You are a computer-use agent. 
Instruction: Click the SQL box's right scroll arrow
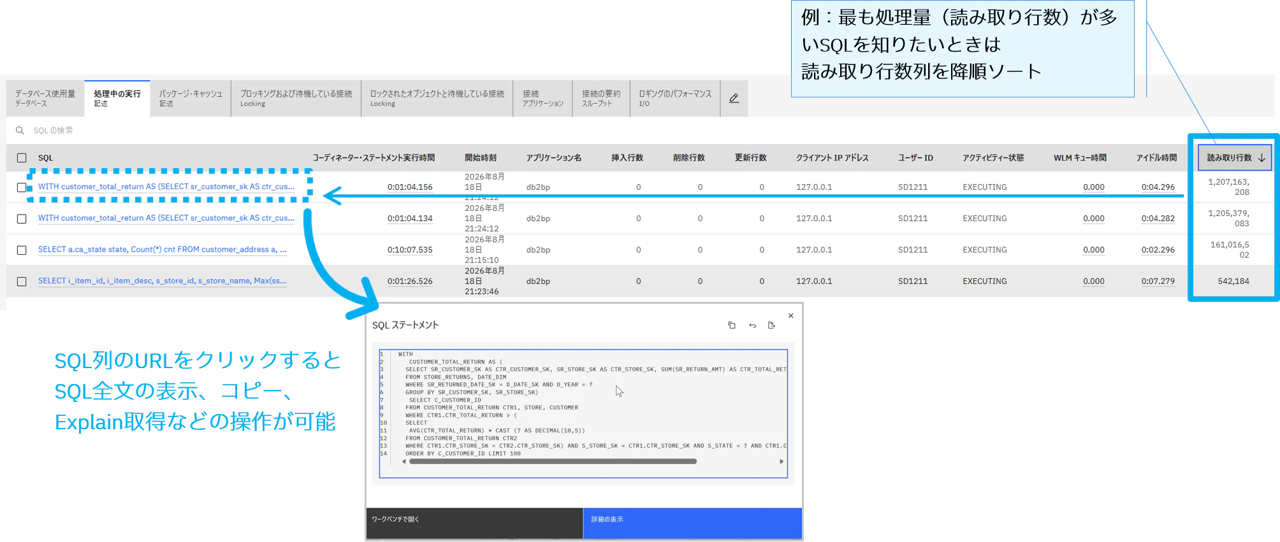pyautogui.click(x=782, y=462)
